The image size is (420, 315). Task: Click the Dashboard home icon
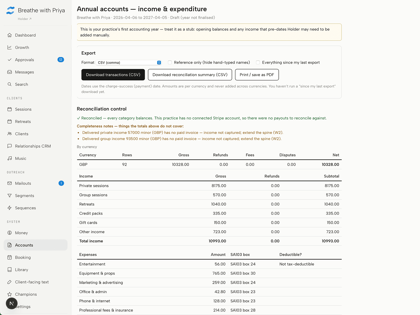tap(10, 35)
